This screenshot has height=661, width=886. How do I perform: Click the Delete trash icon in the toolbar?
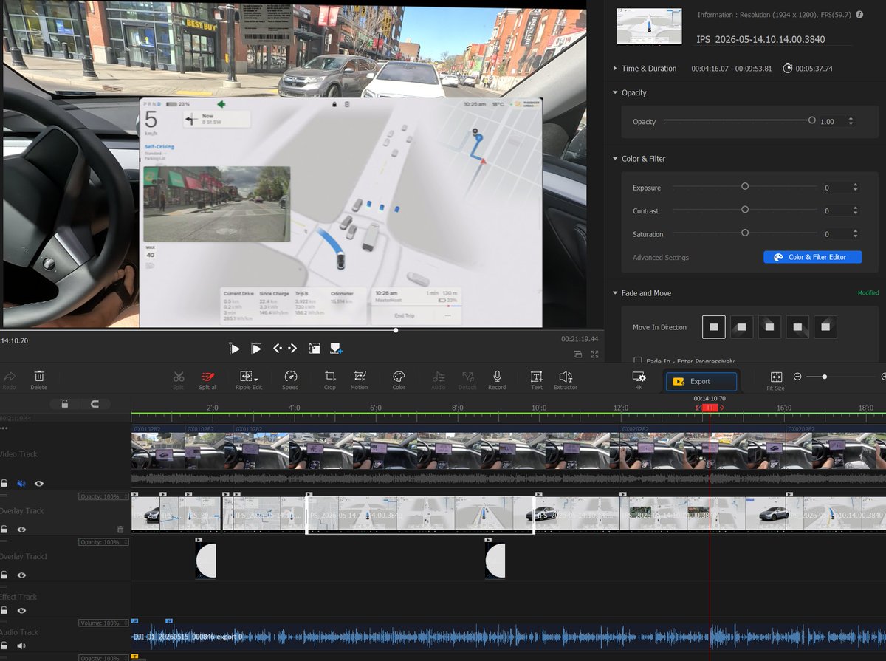click(x=39, y=379)
